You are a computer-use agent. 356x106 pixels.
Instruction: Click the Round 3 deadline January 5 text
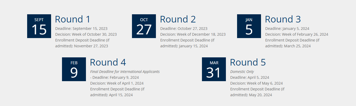[x=287, y=29]
